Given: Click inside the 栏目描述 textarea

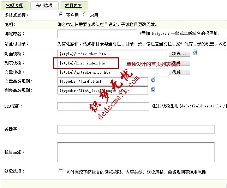Looking at the screenshot, I should tap(136, 152).
